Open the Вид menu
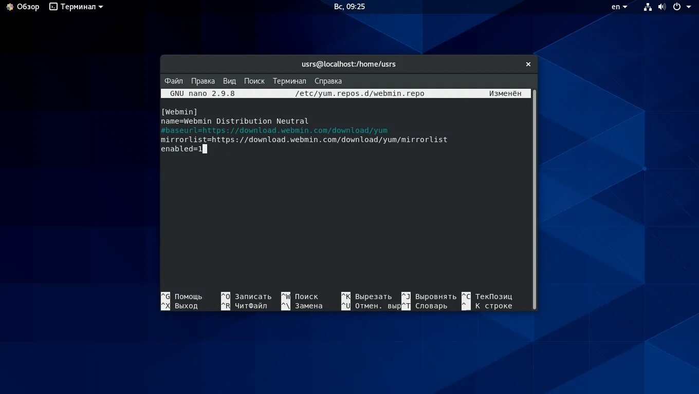699x394 pixels. click(x=229, y=81)
